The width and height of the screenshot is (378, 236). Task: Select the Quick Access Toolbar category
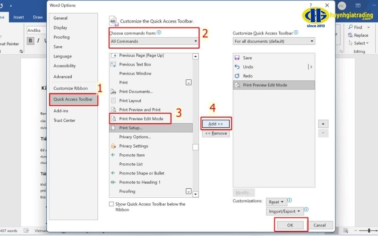point(73,99)
